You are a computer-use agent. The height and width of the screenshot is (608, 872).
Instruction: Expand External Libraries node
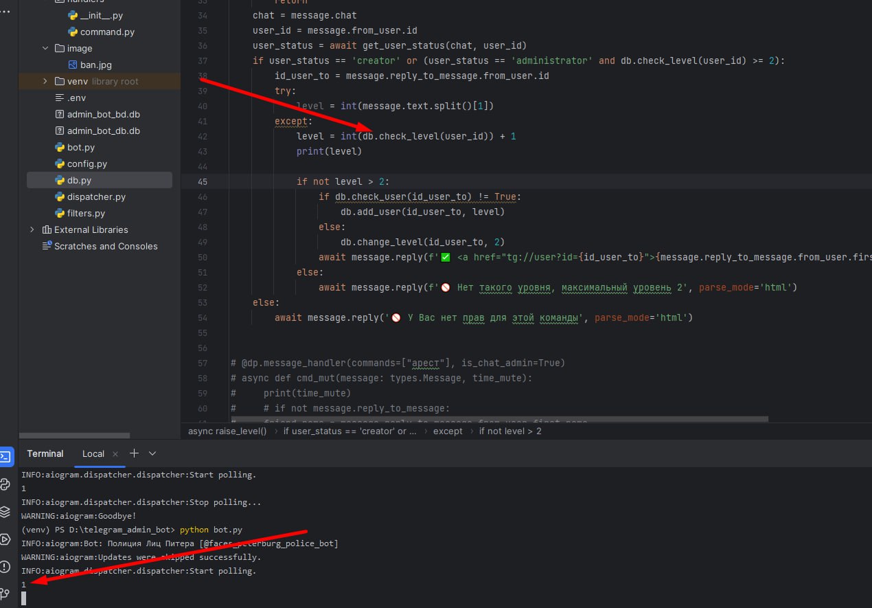32,229
